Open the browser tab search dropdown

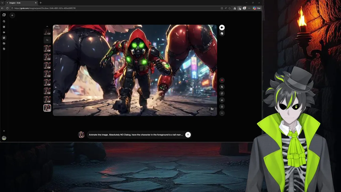coord(2,3)
